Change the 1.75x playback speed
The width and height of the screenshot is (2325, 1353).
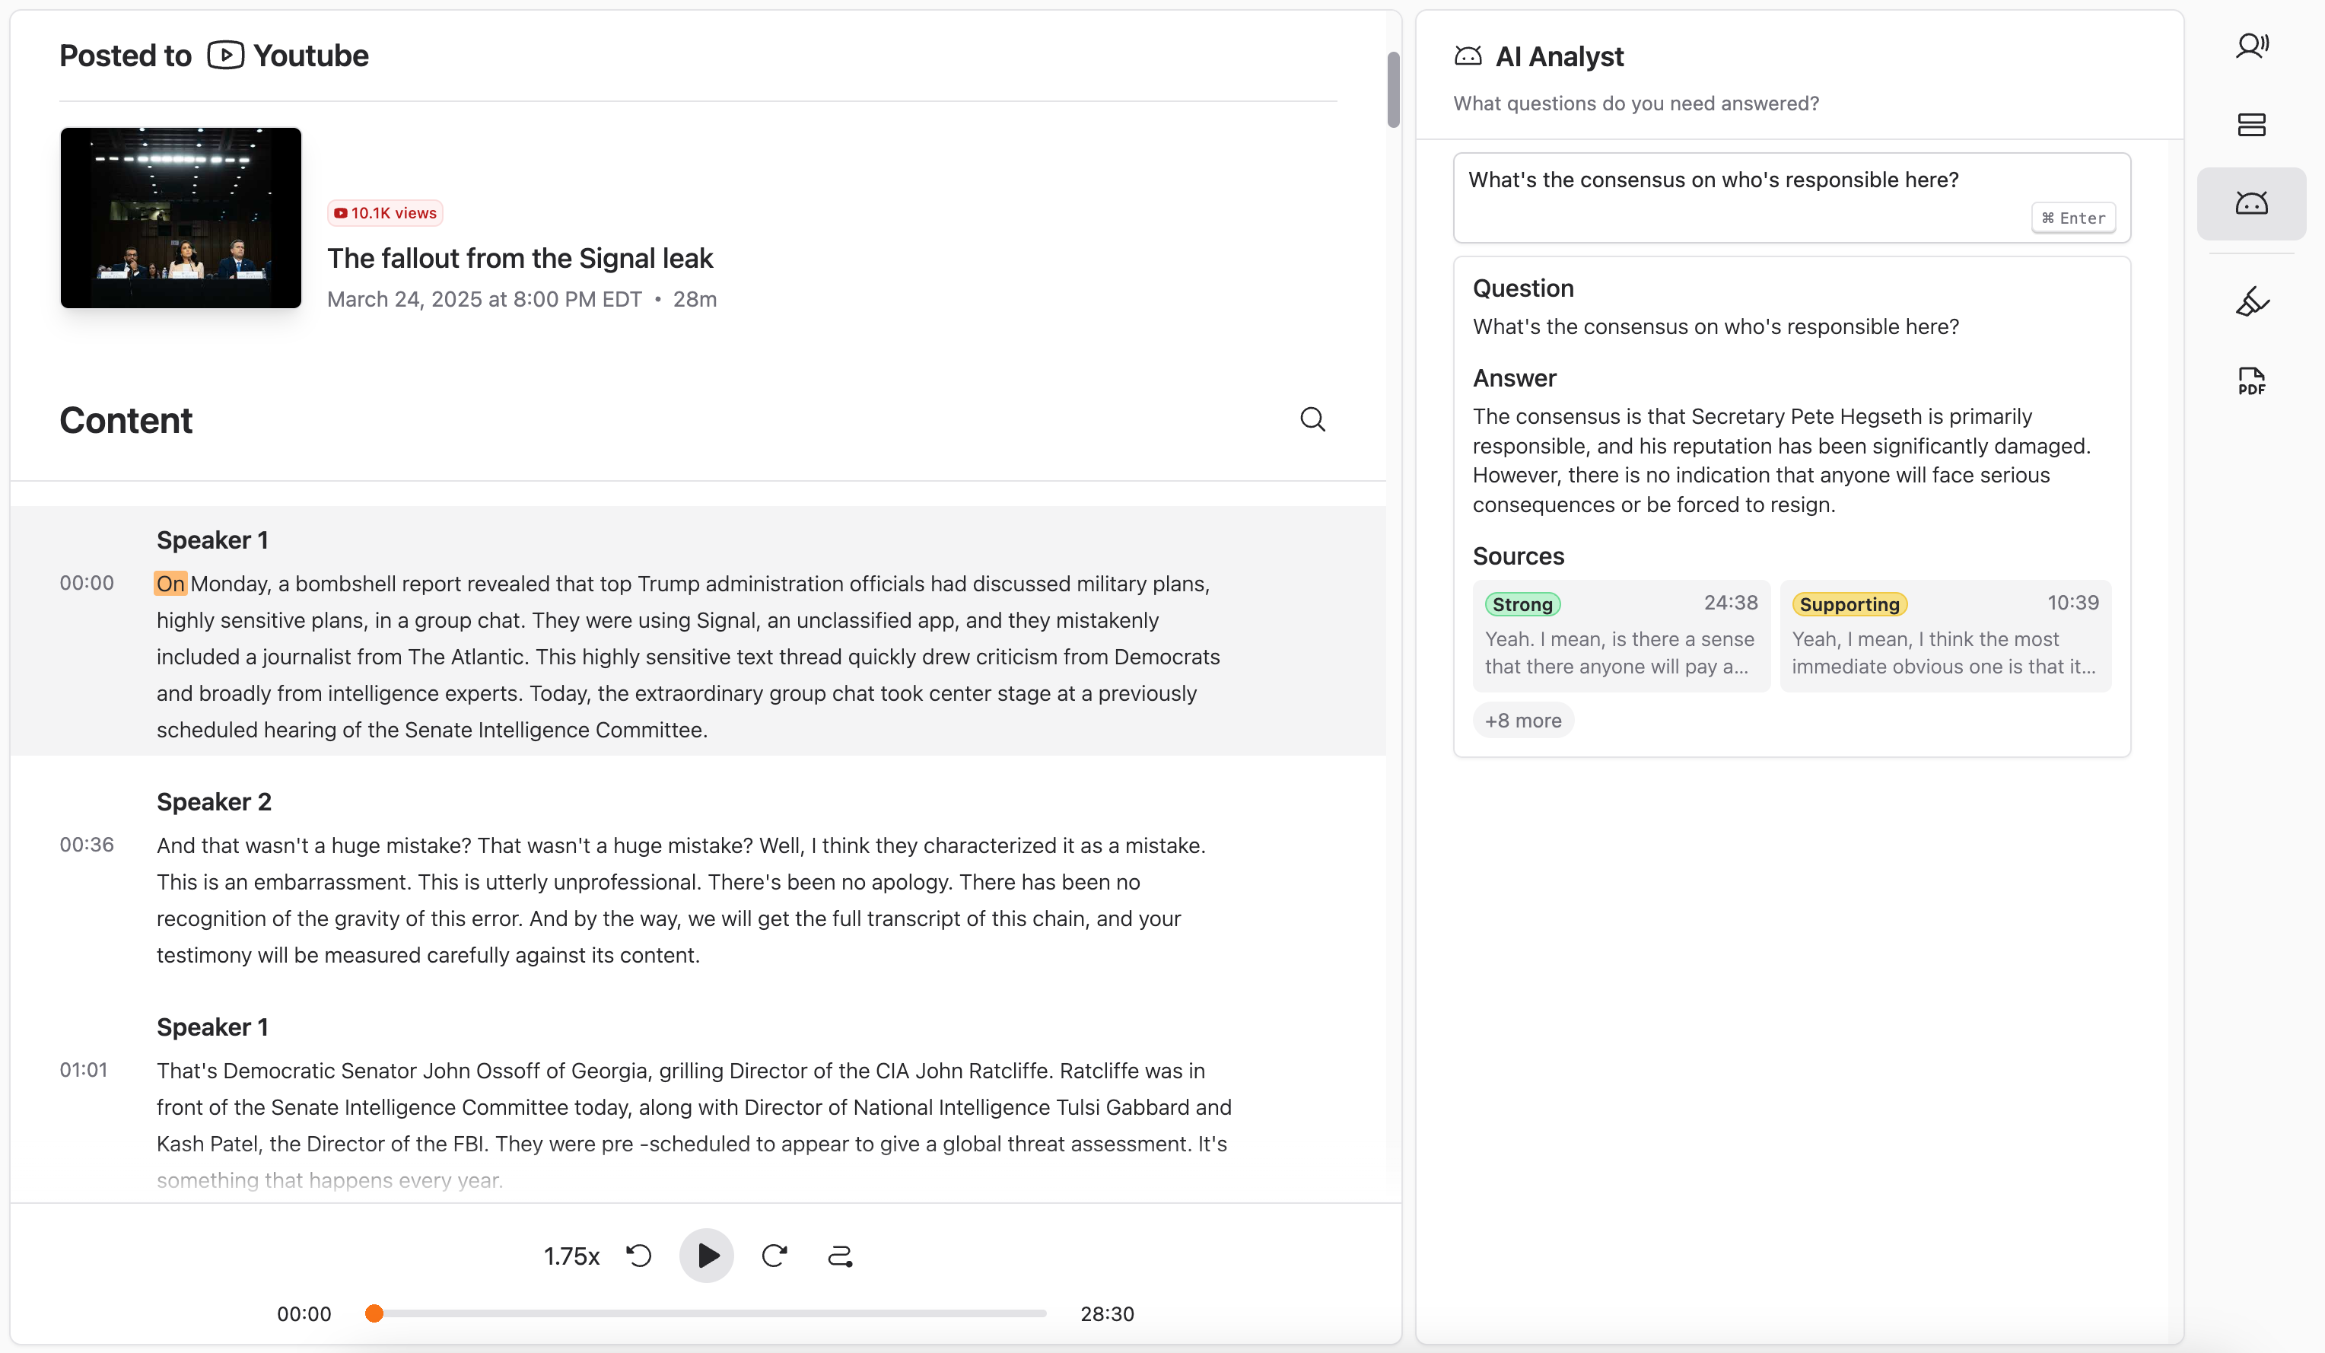571,1256
